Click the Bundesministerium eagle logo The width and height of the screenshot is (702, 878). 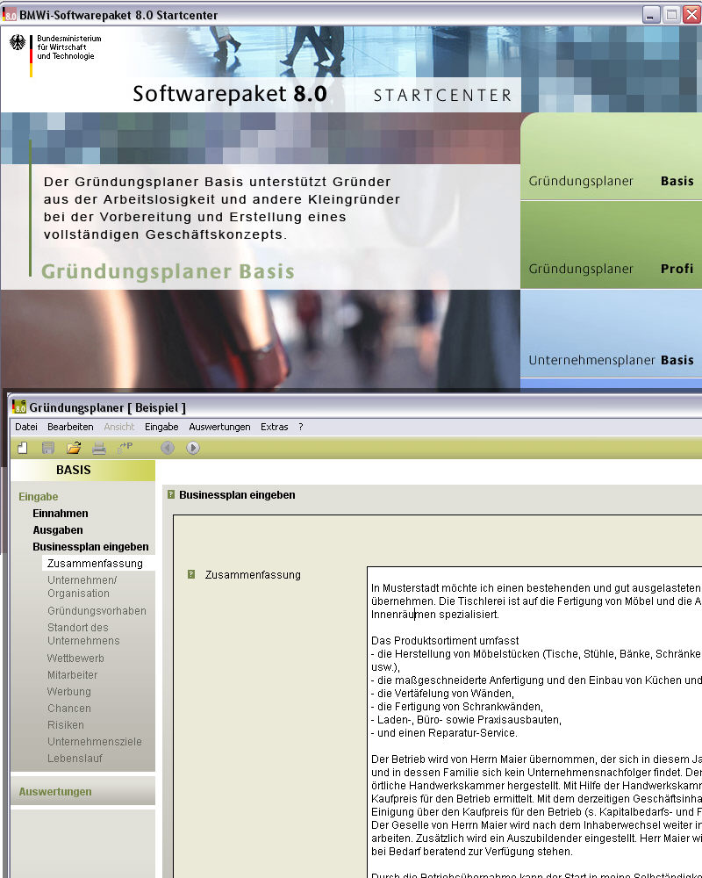click(18, 42)
